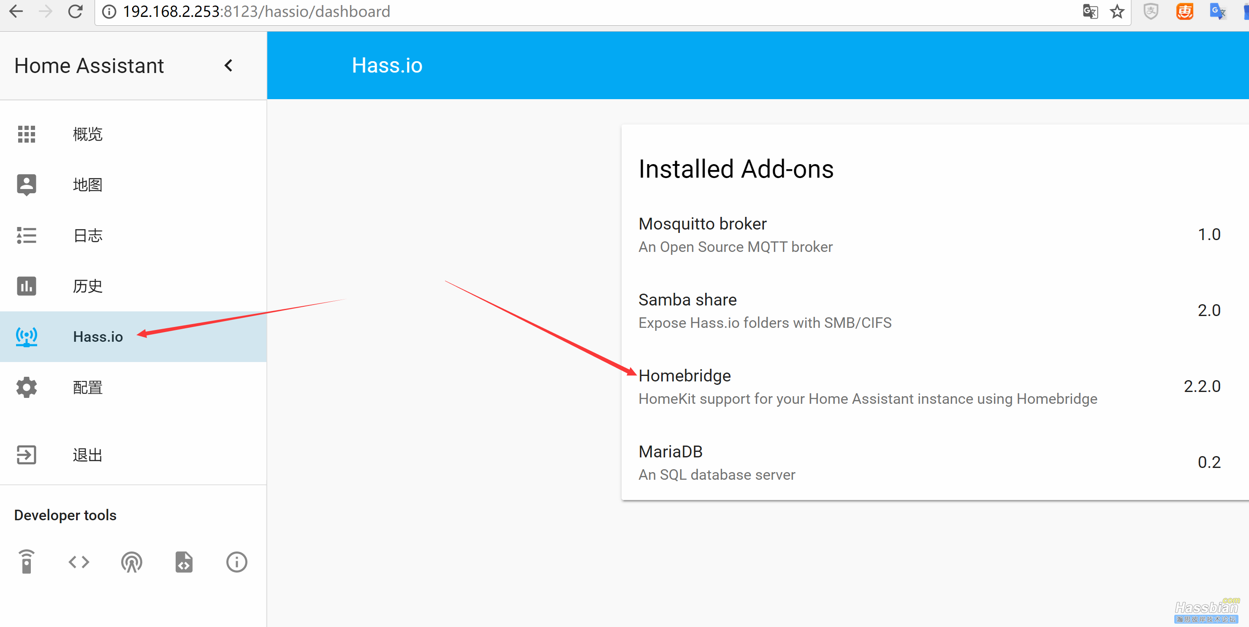Click the translate page icon in address bar
Screen dimensions: 1249x627
(1090, 11)
